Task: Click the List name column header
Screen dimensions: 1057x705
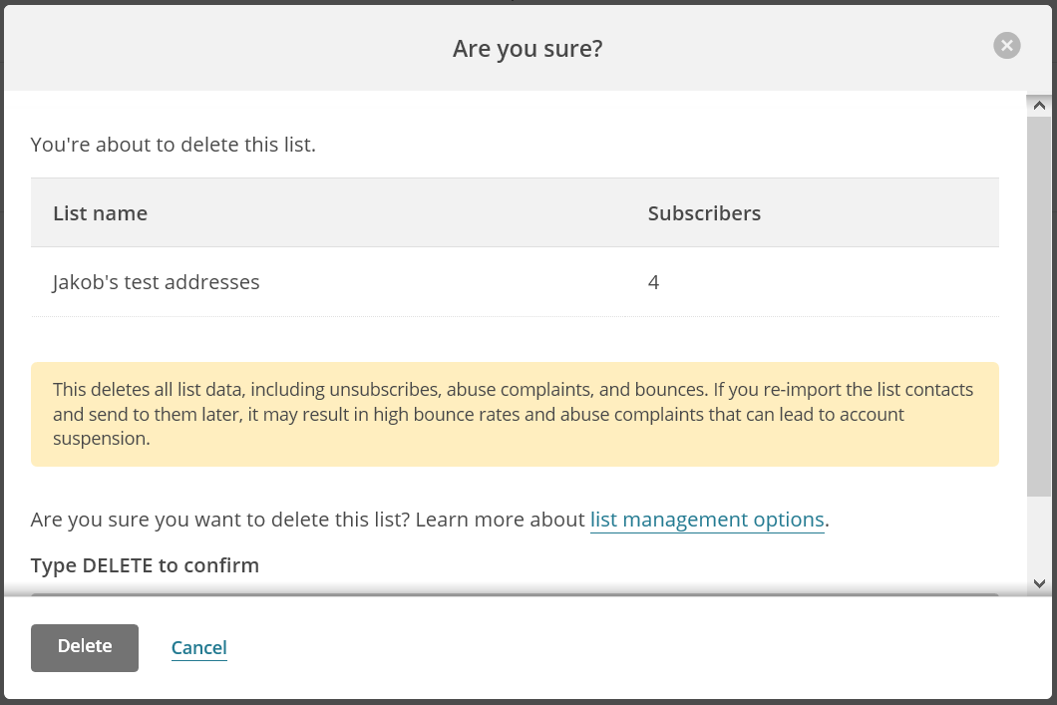Action: pos(100,213)
